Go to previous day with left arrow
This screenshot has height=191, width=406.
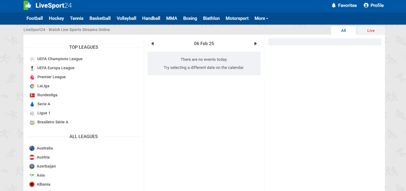[x=153, y=44]
